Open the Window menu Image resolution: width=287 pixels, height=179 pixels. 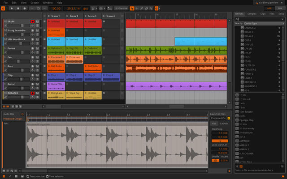pyautogui.click(x=48, y=3)
